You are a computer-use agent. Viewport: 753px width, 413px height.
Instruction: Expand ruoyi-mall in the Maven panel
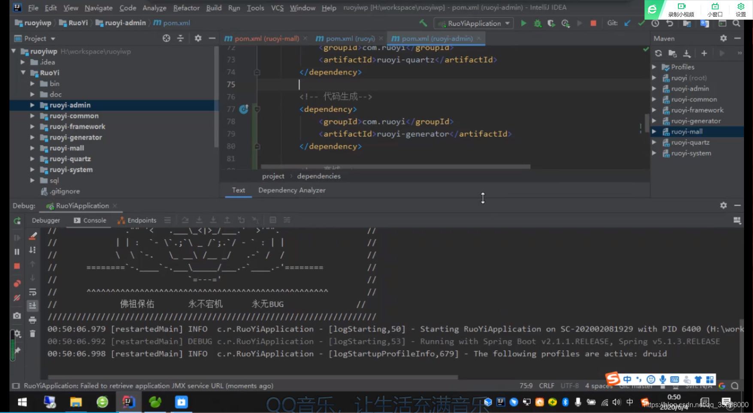point(654,132)
